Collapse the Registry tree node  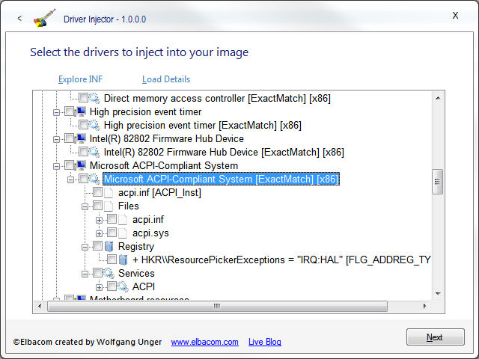tap(85, 246)
